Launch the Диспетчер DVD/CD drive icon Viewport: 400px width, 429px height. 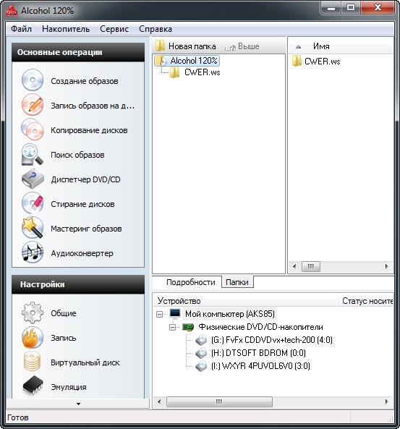coord(33,179)
